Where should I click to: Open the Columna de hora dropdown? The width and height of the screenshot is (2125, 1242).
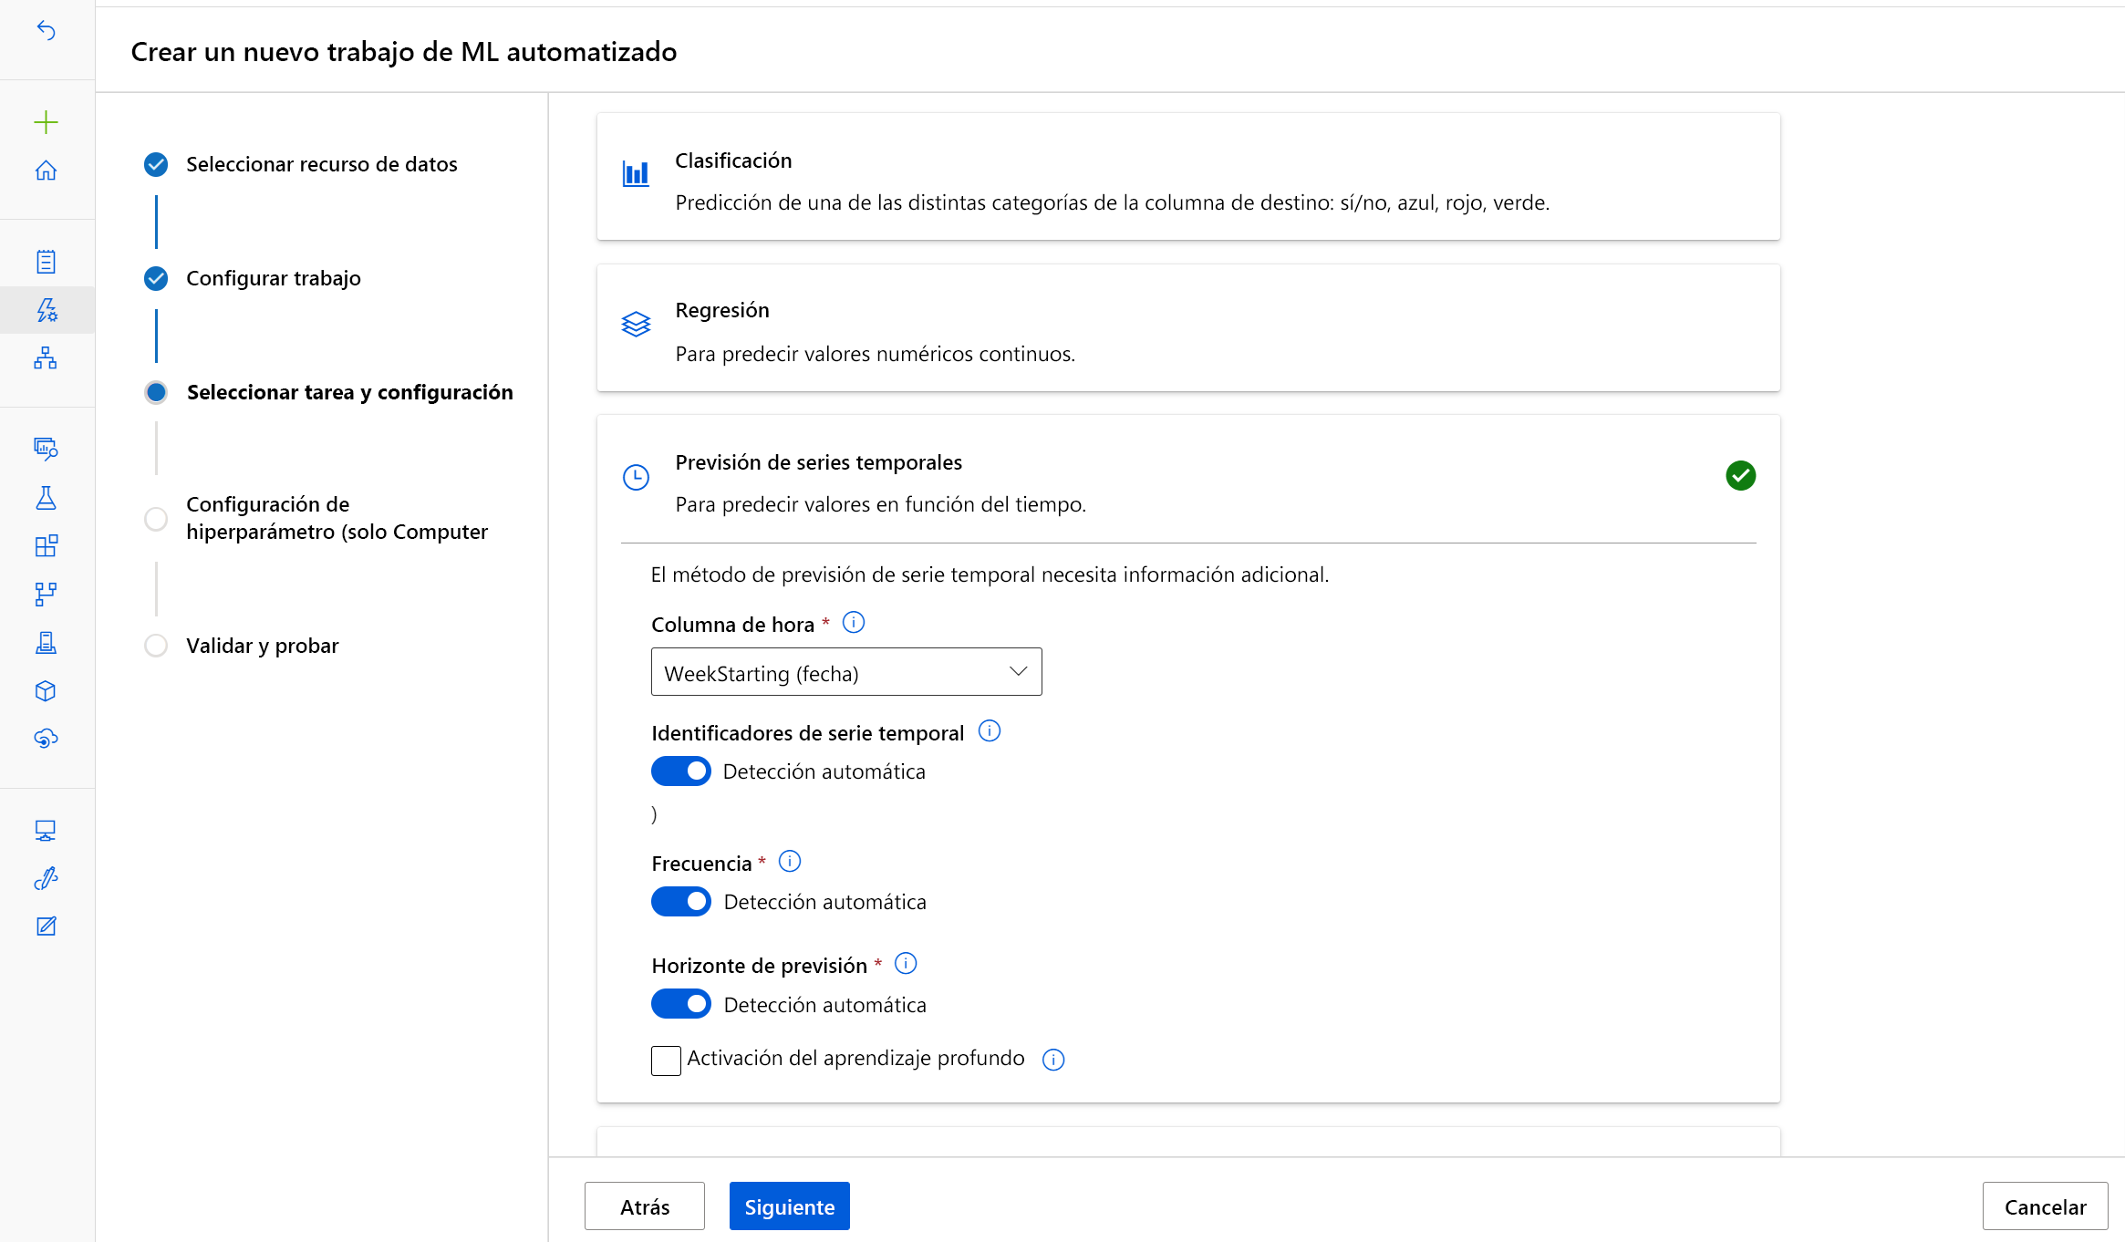(x=846, y=672)
